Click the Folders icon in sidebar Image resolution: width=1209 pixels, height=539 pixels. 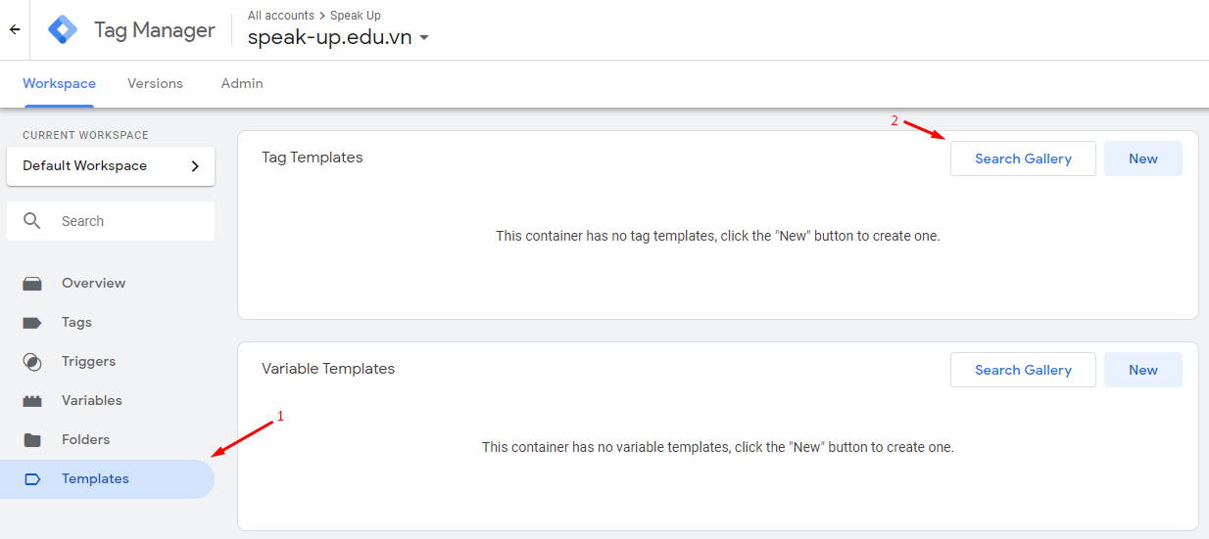[32, 440]
